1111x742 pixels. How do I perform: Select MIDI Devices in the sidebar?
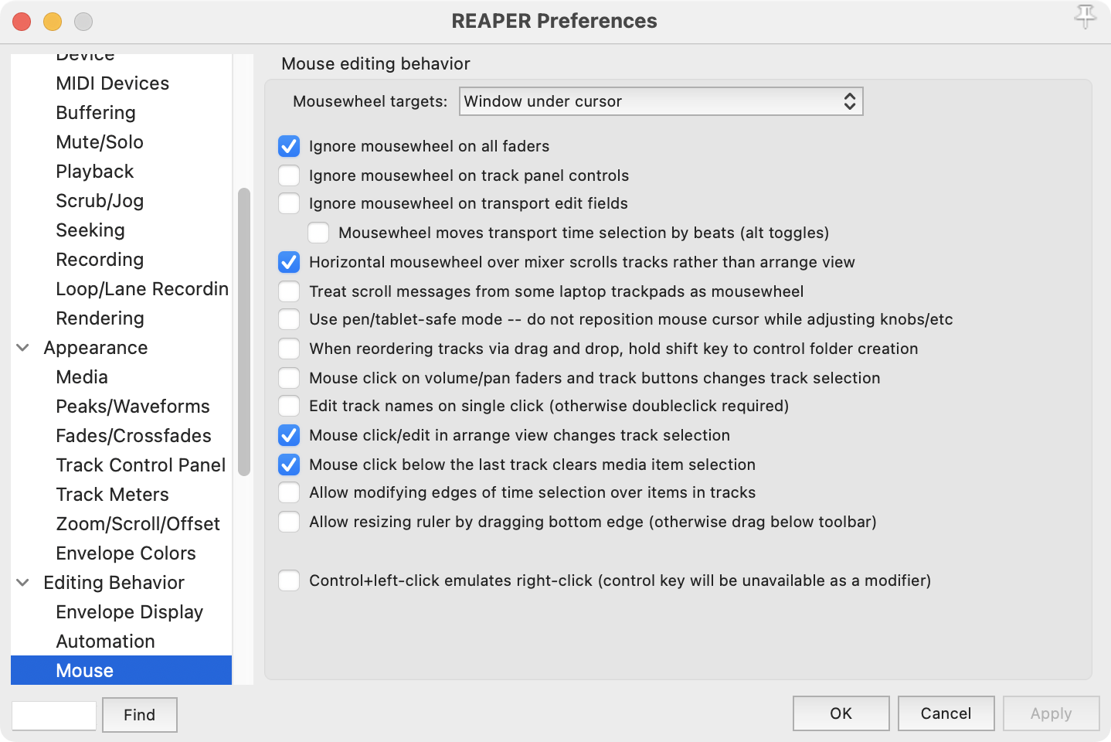pos(112,83)
